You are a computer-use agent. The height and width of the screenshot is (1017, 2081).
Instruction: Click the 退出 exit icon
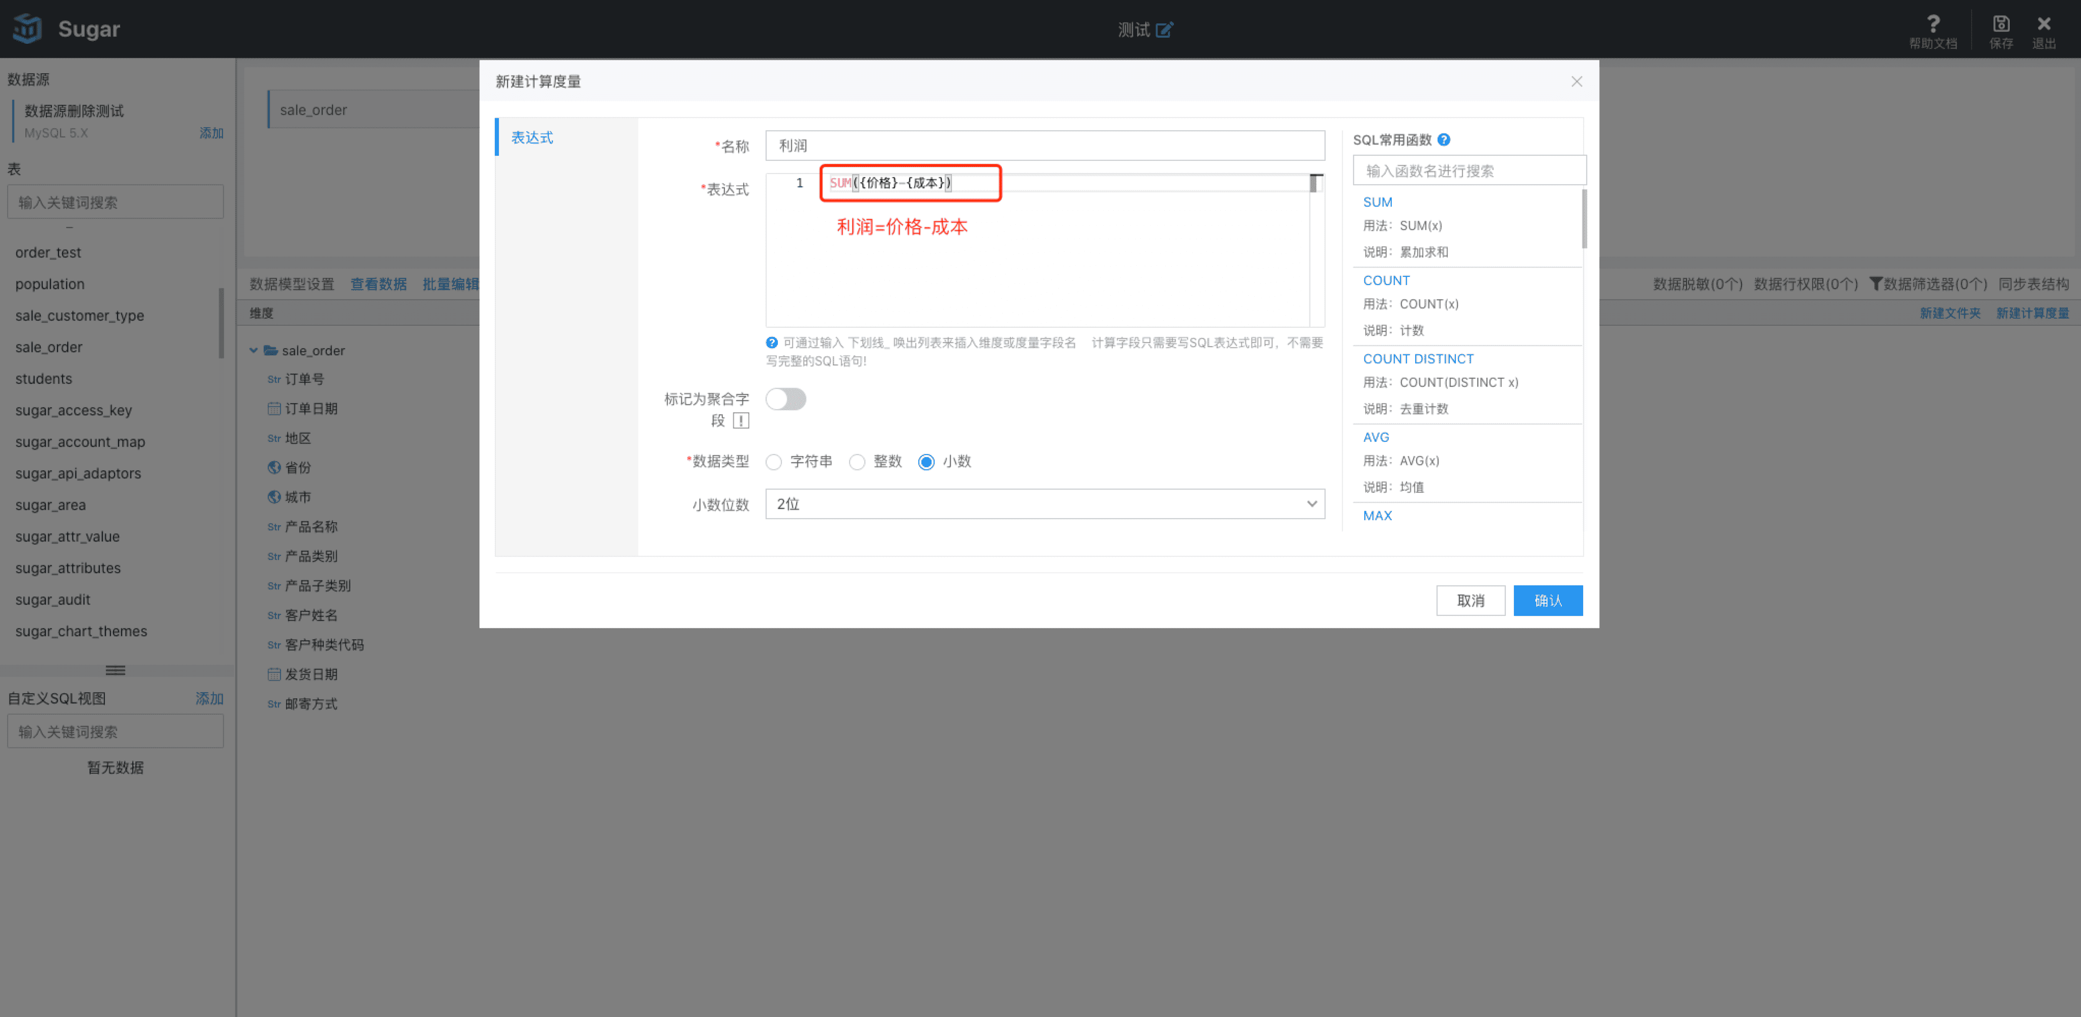pos(2044,23)
